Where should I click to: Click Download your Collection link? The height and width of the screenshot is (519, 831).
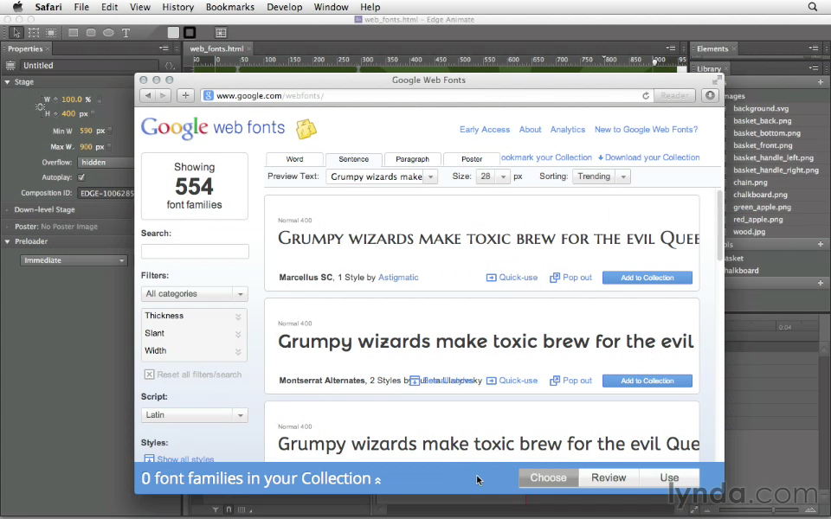(648, 157)
